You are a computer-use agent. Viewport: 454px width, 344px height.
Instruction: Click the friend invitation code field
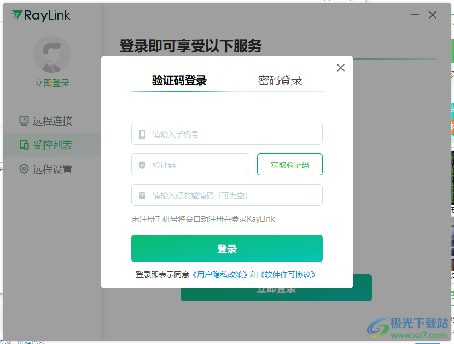point(226,195)
